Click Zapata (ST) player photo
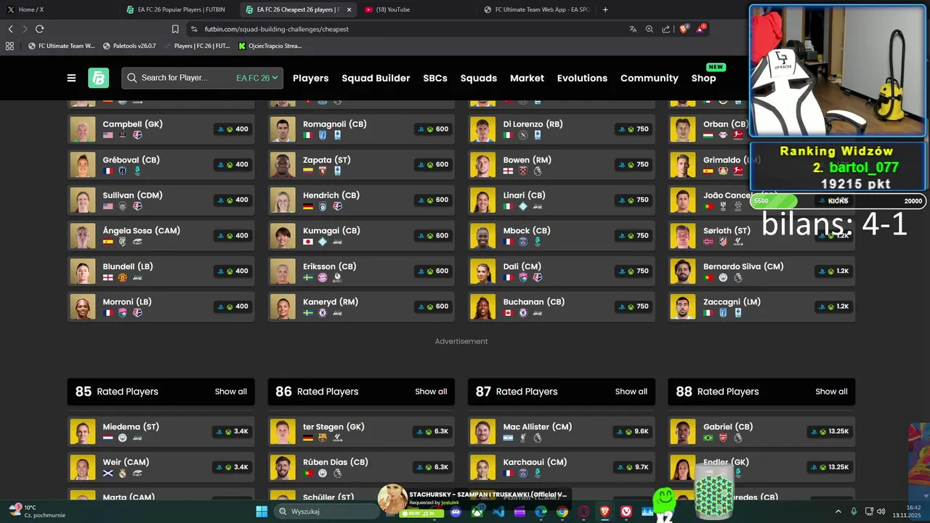This screenshot has height=523, width=930. pos(283,165)
